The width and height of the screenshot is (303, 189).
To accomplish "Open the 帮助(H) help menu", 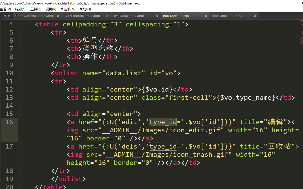I will click(85, 9).
